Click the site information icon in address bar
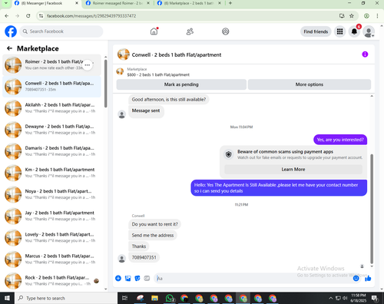Viewport: 384px width, 304px height. pos(41,16)
